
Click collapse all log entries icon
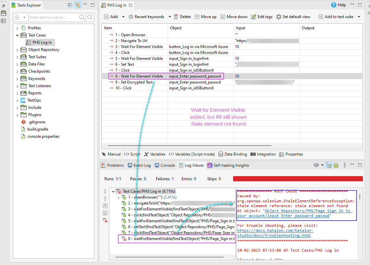[x=105, y=191]
